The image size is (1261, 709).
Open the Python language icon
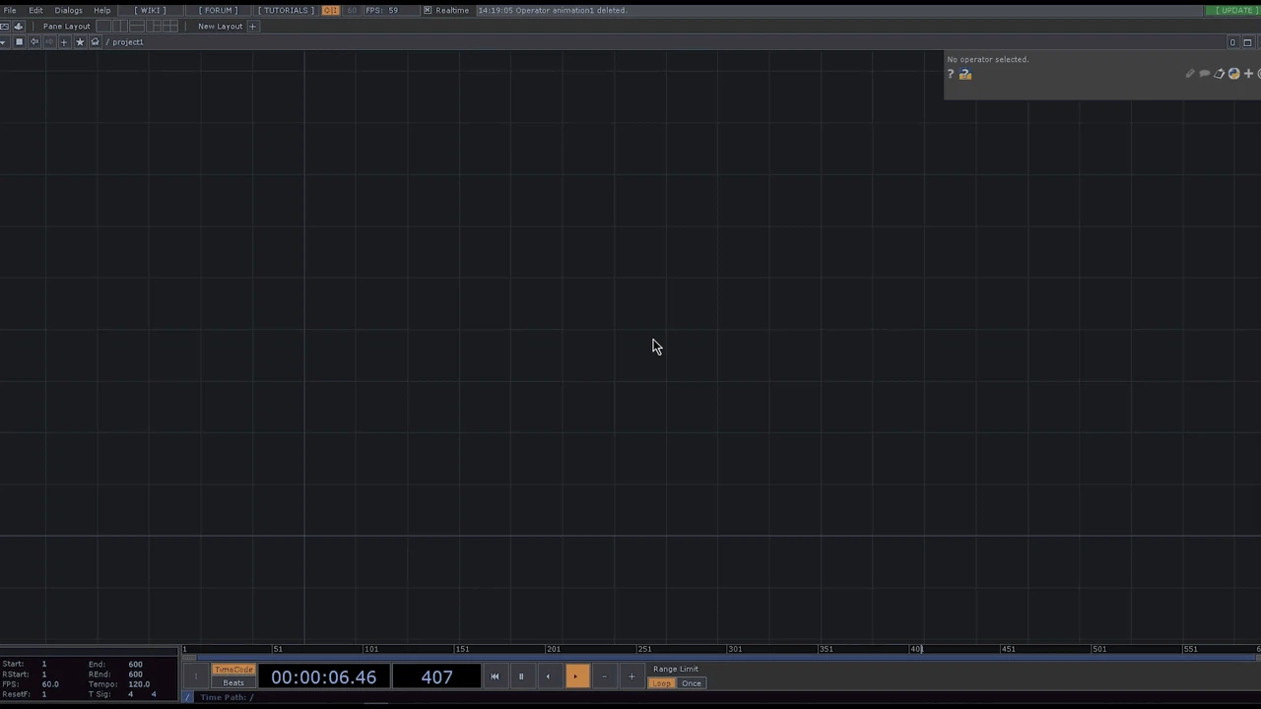1233,74
